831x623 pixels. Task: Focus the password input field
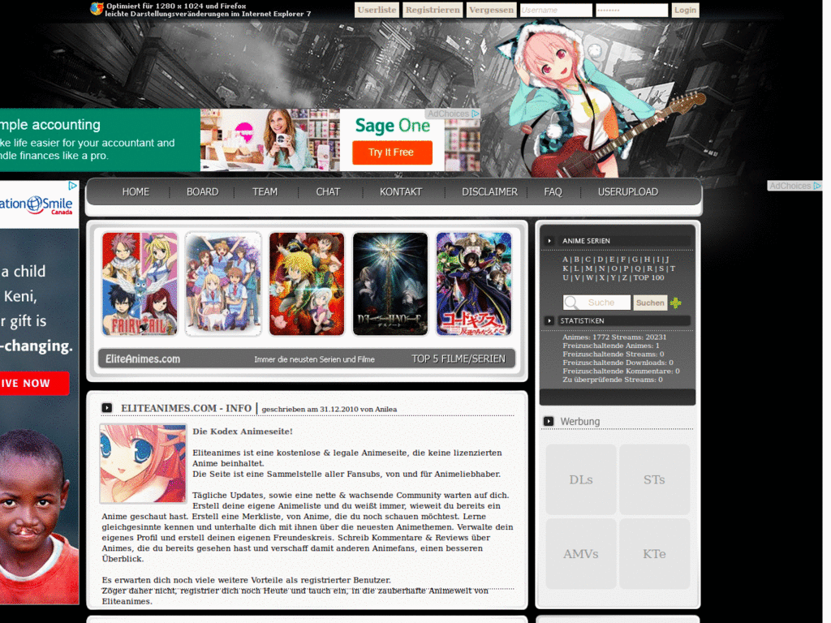[x=631, y=10]
